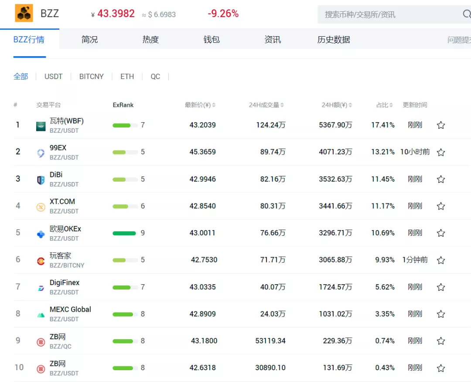Click the 1分钟前 update time
The height and width of the screenshot is (382, 471).
pos(415,260)
